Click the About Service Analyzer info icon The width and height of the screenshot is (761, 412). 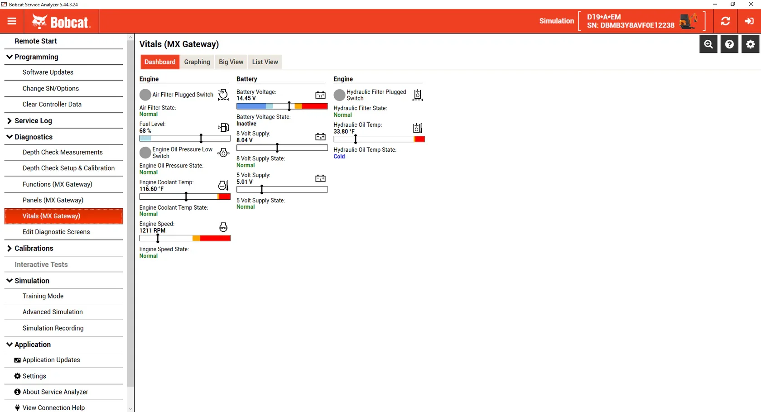click(17, 392)
